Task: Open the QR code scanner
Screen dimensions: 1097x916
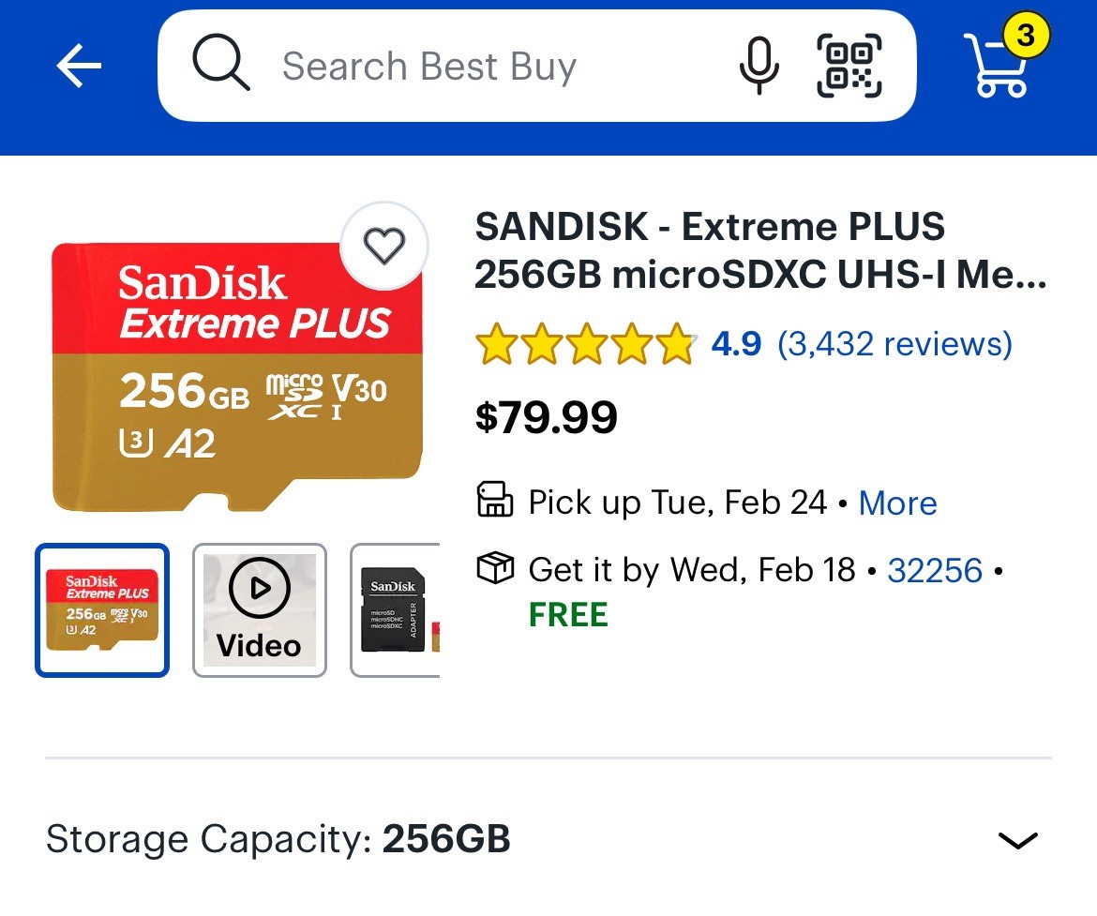Action: coord(849,66)
